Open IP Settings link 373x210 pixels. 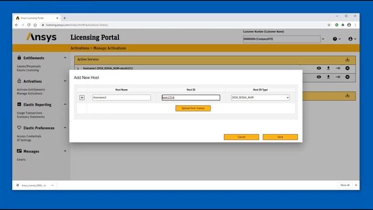(x=24, y=140)
